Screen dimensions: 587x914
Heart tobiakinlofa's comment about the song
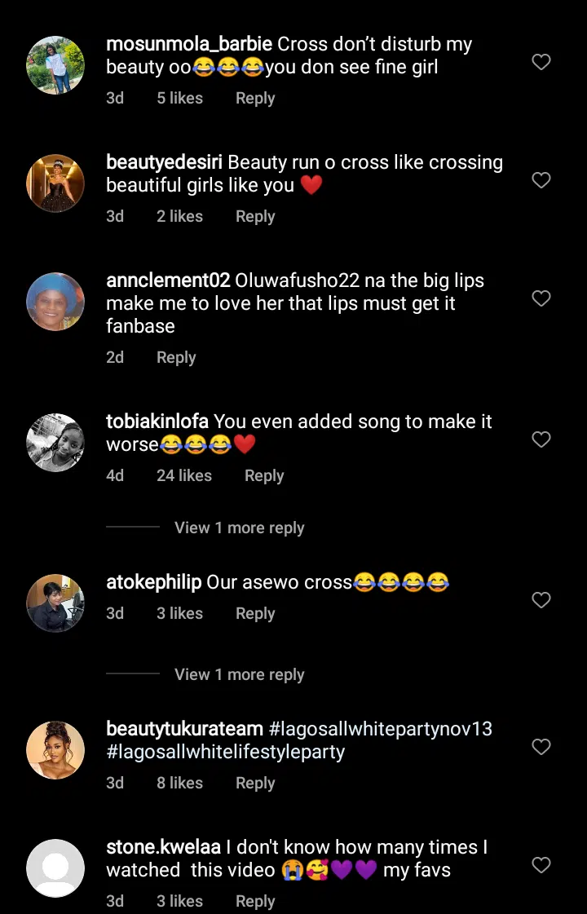(541, 439)
